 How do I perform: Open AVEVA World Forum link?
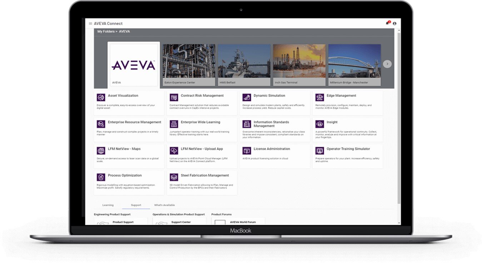(243, 222)
